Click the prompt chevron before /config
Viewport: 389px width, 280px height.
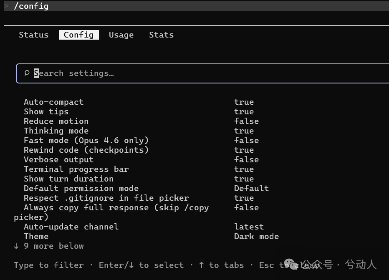[6, 6]
